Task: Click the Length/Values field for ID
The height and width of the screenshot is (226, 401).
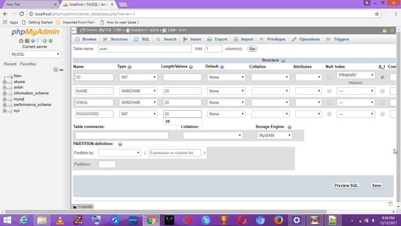Action: click(x=182, y=77)
